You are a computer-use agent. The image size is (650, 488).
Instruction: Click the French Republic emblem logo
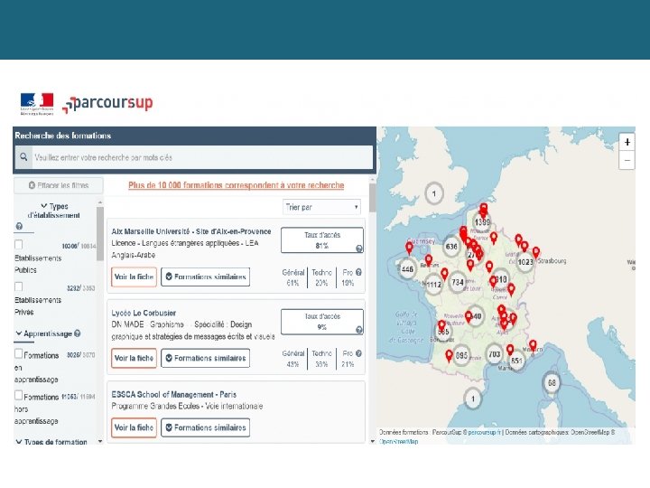pos(37,104)
